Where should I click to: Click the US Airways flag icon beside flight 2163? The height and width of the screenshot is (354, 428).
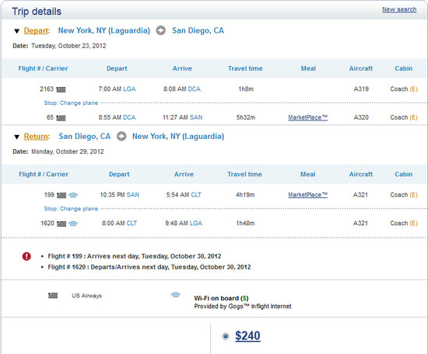coord(61,89)
